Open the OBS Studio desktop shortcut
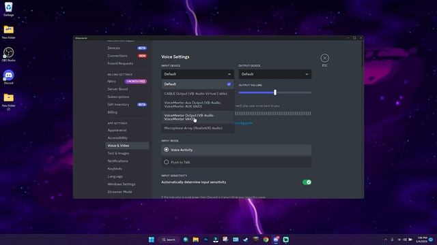 (x=9, y=54)
